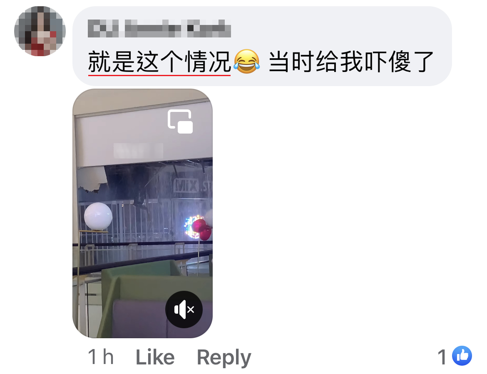Click the blurred signage in the video
The image size is (487, 374).
(138, 151)
